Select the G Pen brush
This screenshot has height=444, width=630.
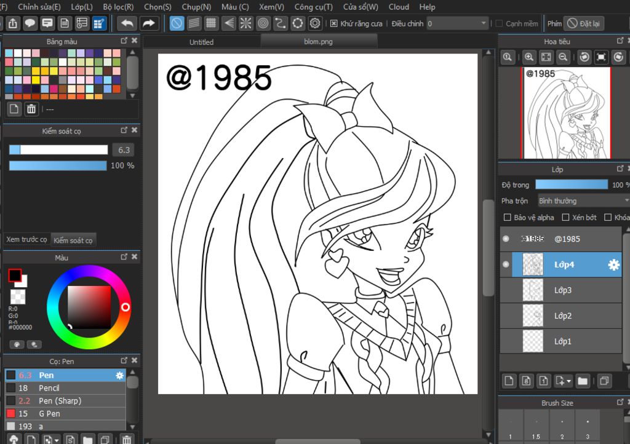pos(65,413)
